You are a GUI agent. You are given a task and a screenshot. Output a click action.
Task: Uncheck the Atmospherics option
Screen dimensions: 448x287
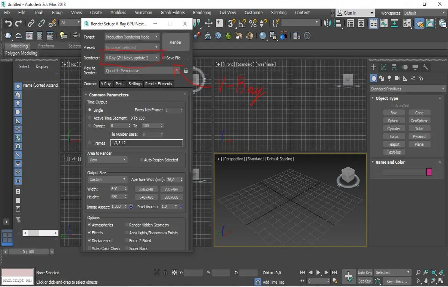tap(90, 225)
